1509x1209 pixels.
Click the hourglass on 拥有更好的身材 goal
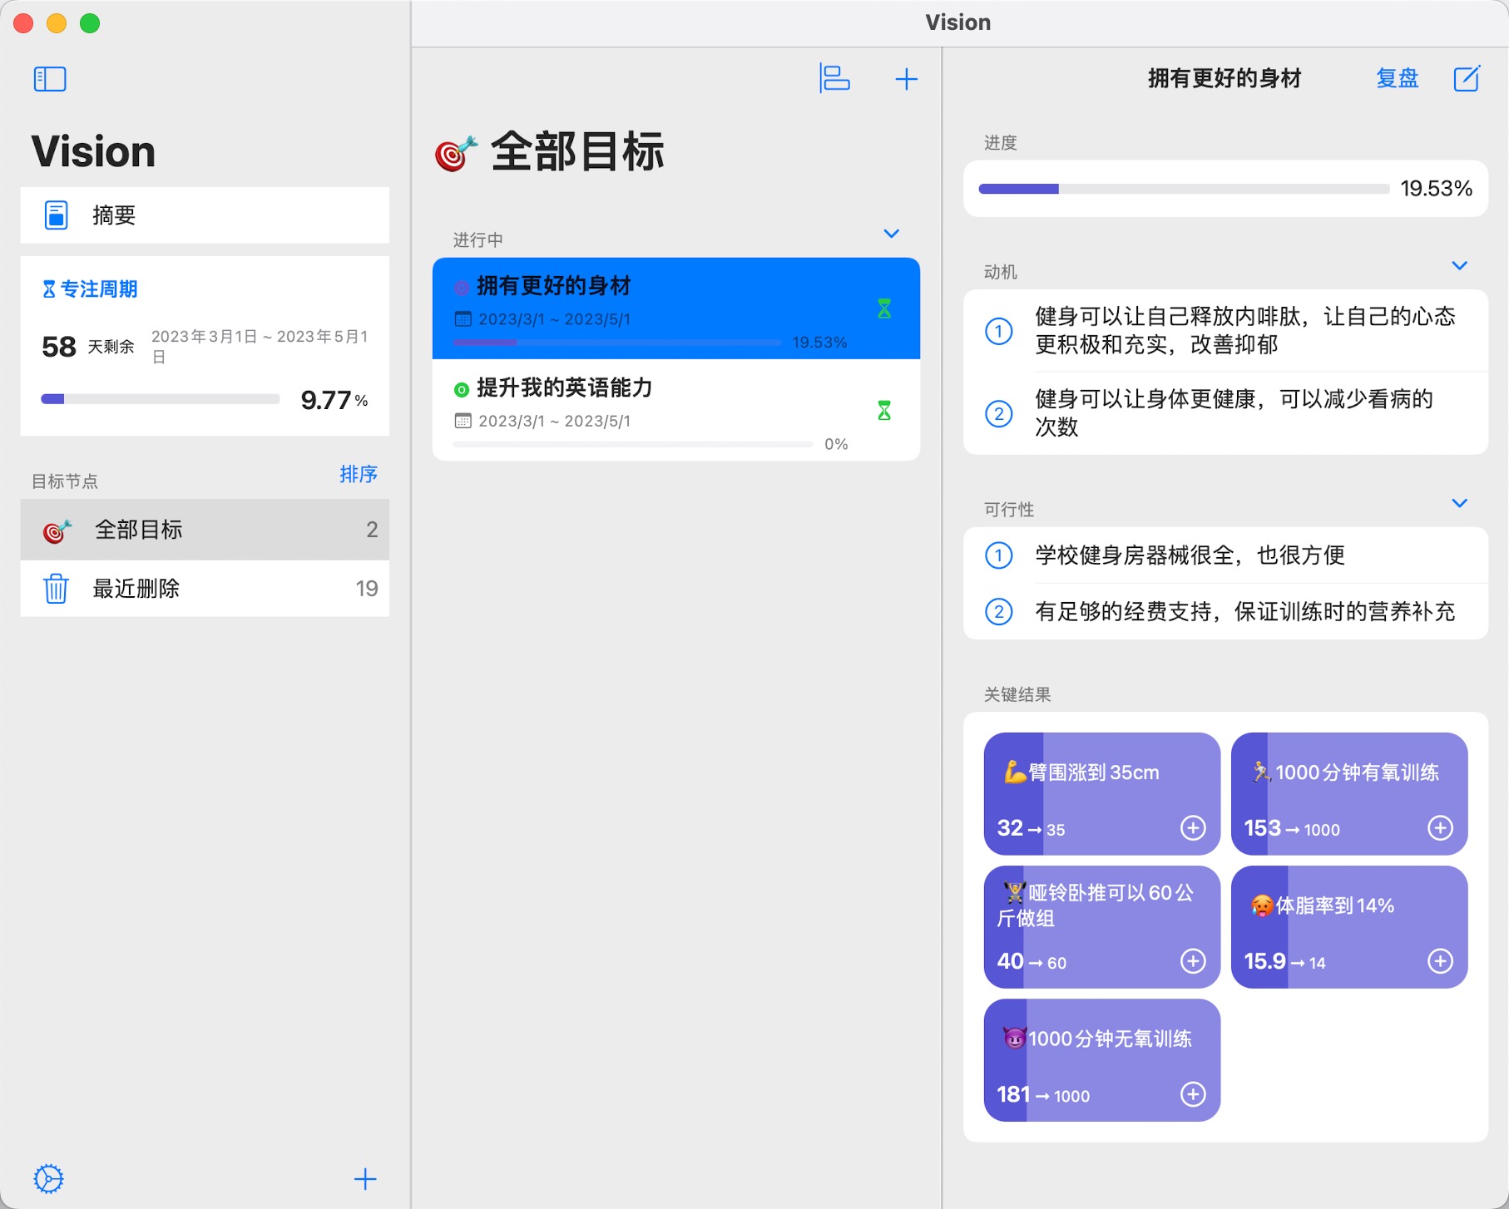pyautogui.click(x=884, y=309)
